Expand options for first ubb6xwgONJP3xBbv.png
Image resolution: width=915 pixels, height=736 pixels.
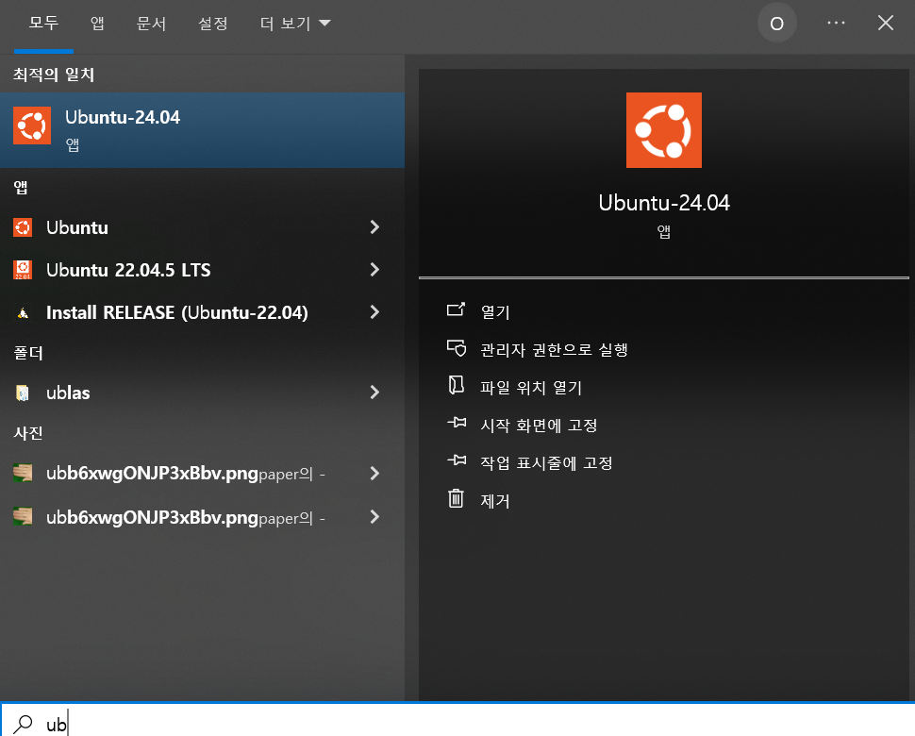tap(374, 474)
